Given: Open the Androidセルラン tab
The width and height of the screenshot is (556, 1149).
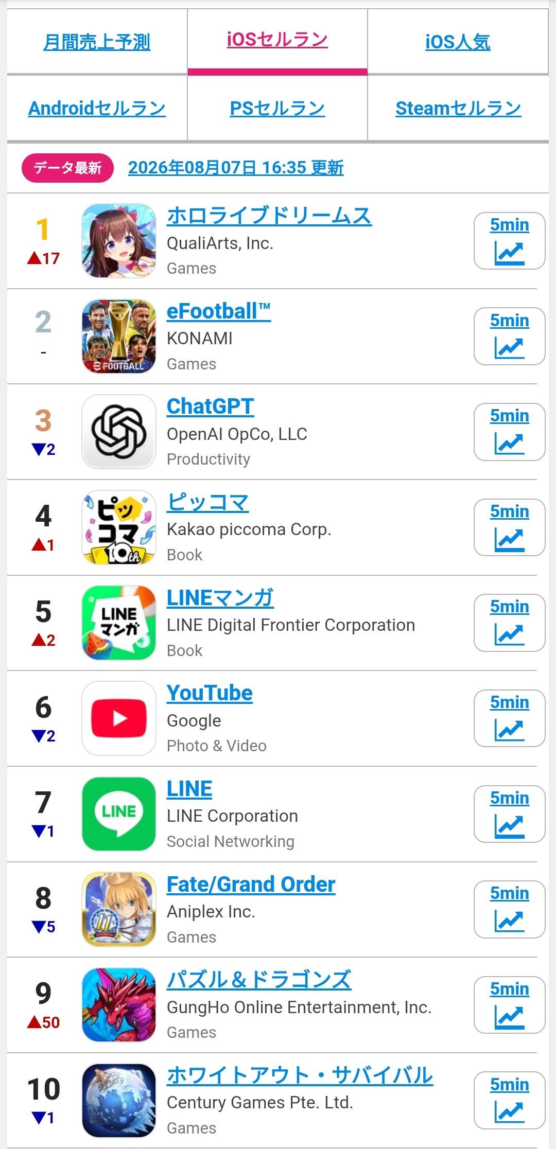Looking at the screenshot, I should 97,108.
